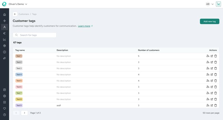The image size is (223, 120).
Task: Edit the Test 2 tag
Action: (212, 62)
